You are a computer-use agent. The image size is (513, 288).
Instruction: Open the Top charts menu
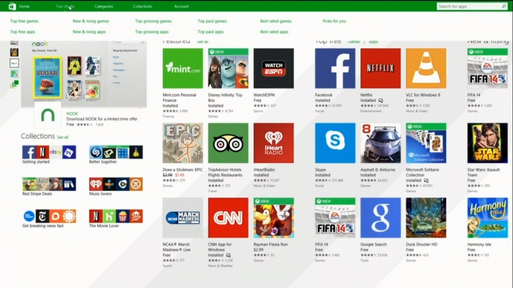[65, 6]
